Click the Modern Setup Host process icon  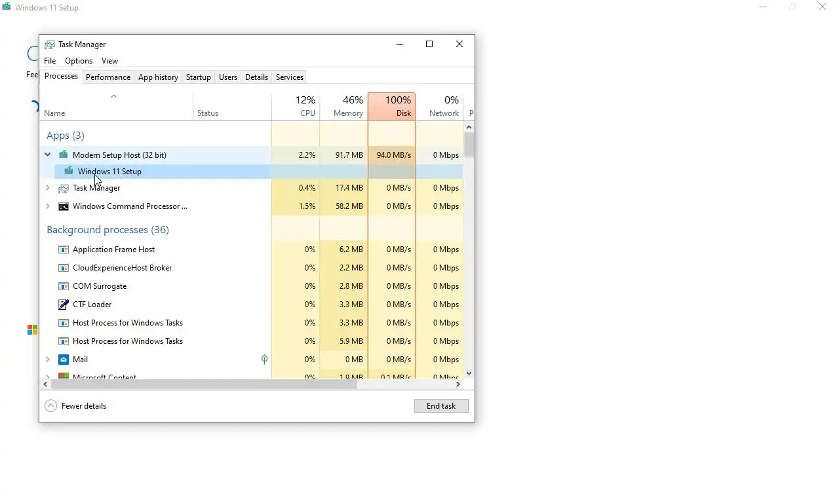coord(64,155)
